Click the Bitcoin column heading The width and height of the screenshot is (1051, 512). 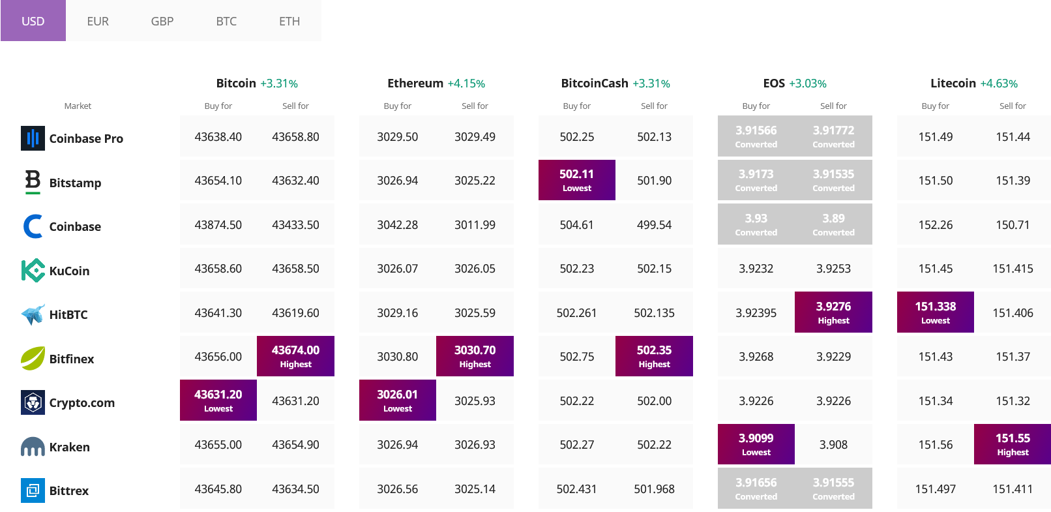tap(236, 83)
